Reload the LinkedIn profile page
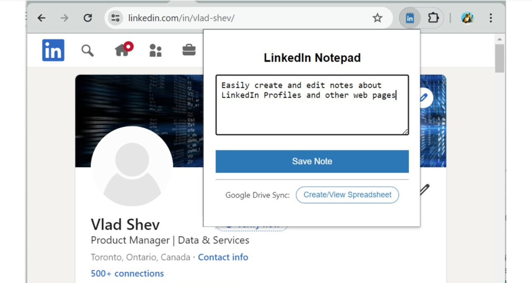 [x=88, y=18]
